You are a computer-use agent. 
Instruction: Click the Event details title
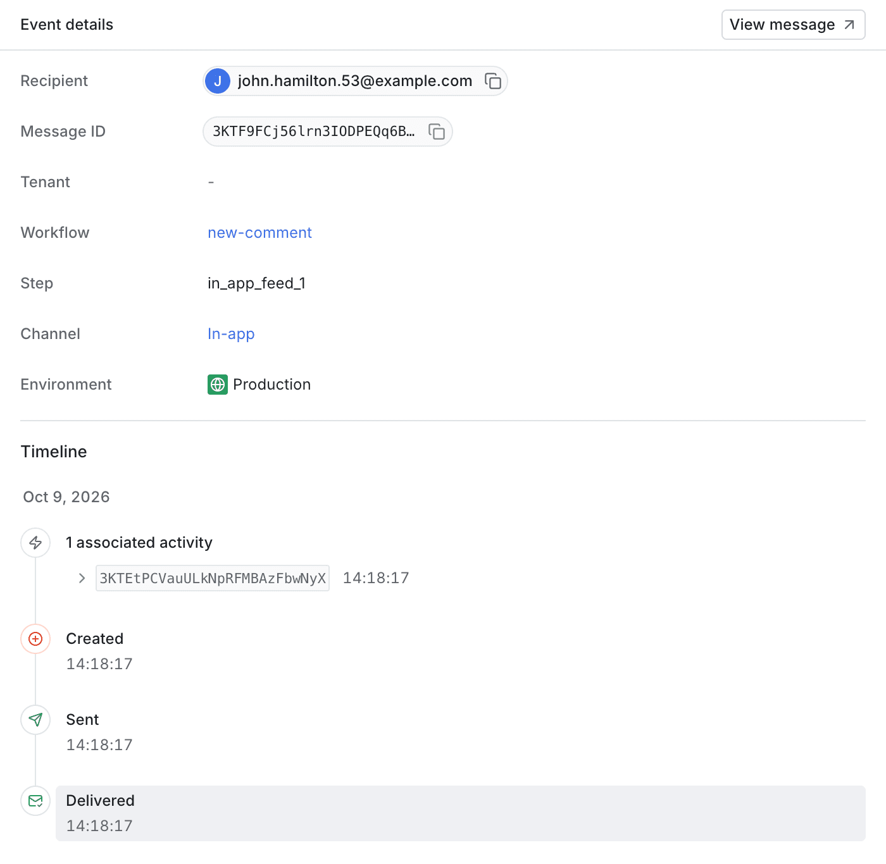(67, 25)
